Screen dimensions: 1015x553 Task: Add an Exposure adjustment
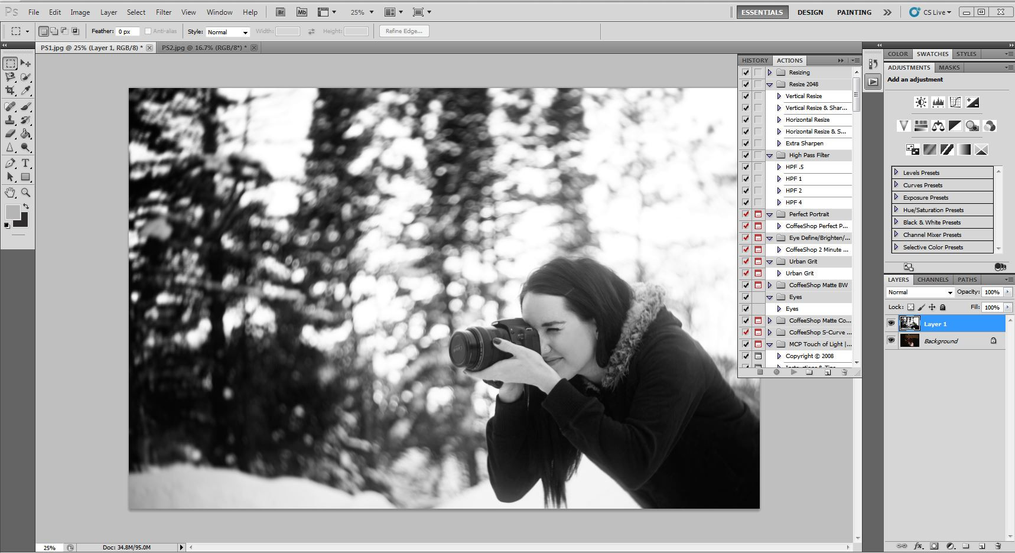pos(972,102)
